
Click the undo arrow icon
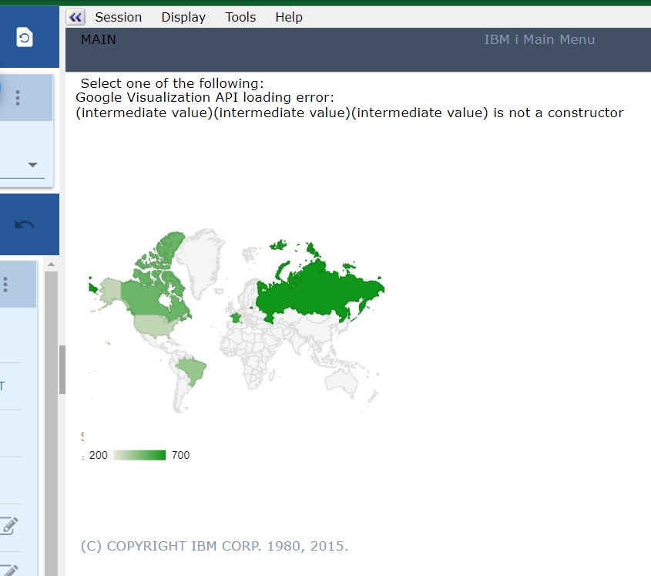tap(25, 224)
